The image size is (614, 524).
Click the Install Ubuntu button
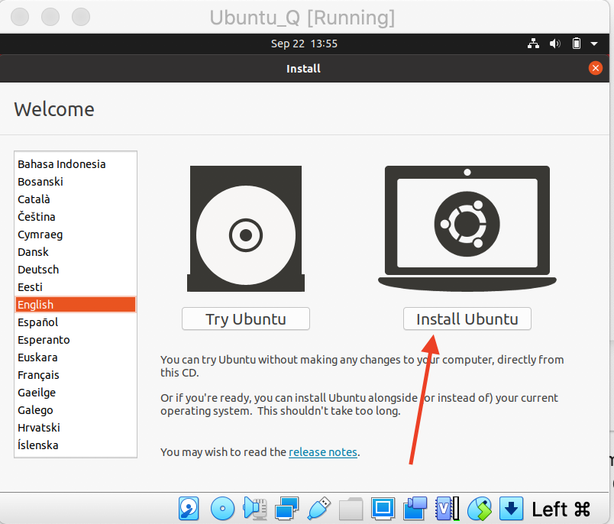467,319
